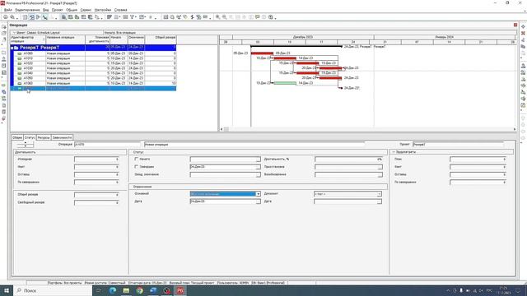Click the zoom in magnifier toolbar icon
527x296 pixels.
point(217,17)
